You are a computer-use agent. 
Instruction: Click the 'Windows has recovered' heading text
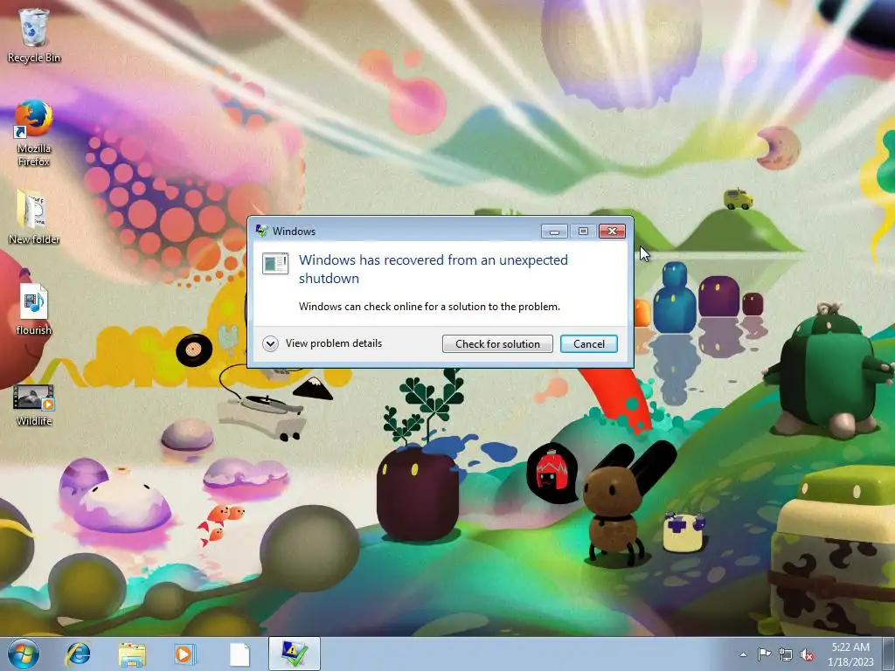[434, 269]
